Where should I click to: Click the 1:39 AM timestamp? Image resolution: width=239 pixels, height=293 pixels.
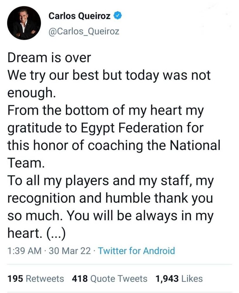(24, 251)
